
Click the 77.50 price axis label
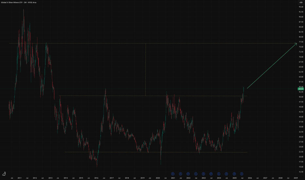pos(301,42)
